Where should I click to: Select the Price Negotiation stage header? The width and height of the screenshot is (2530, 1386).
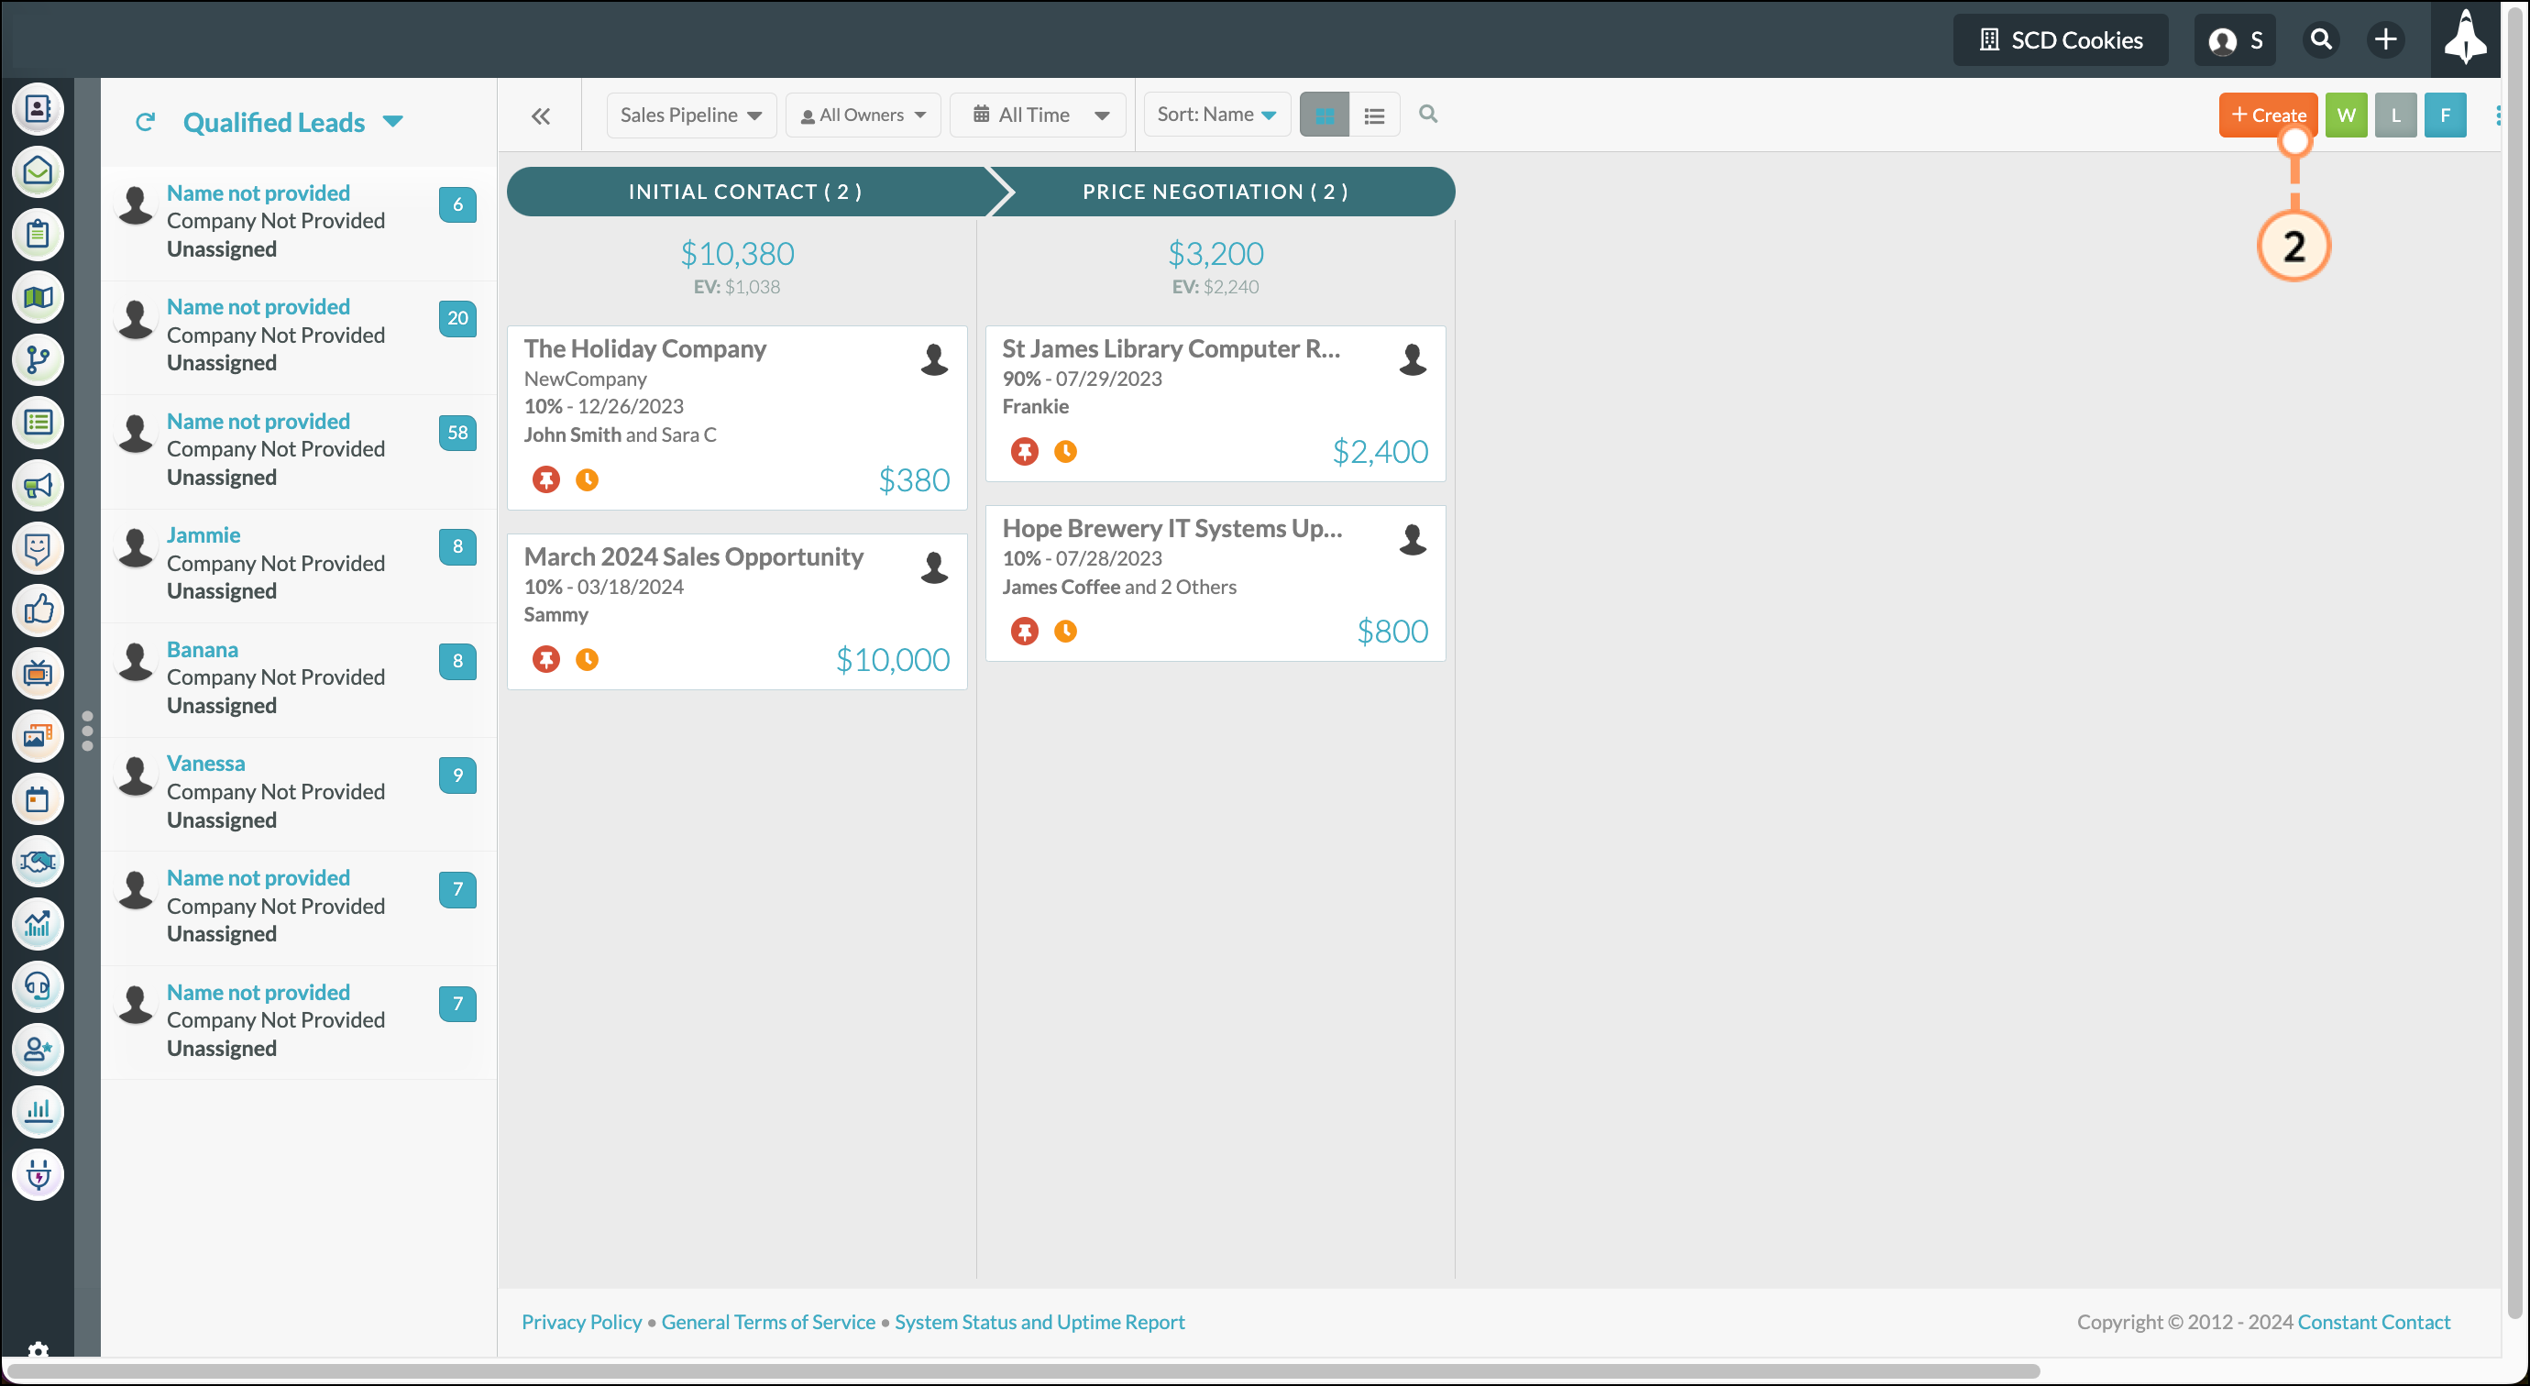click(1218, 192)
